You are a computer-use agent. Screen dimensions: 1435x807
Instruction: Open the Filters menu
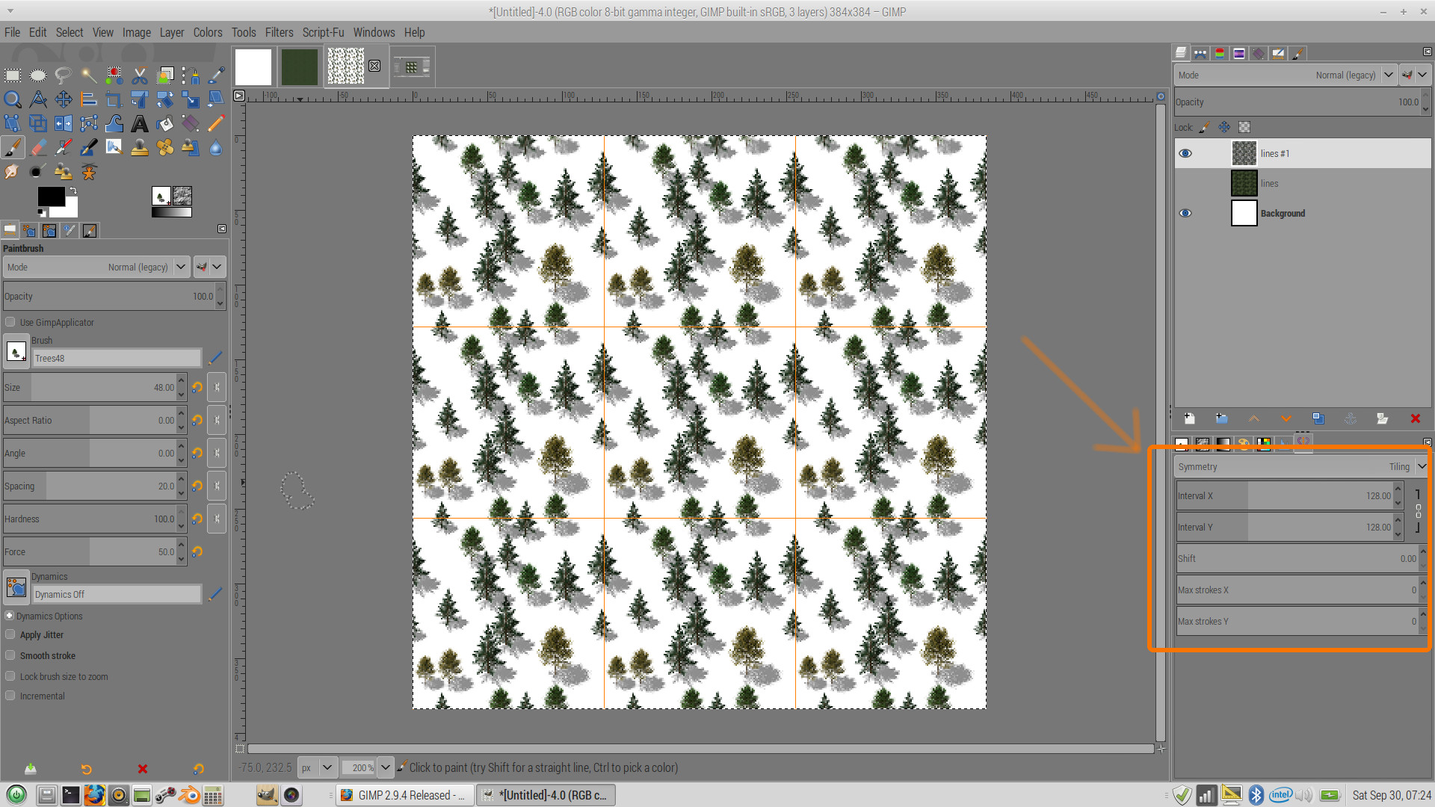(279, 32)
